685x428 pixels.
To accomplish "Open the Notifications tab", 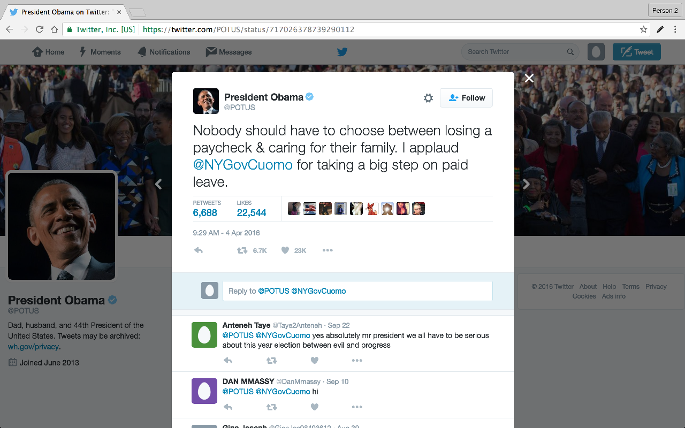I will (x=164, y=52).
